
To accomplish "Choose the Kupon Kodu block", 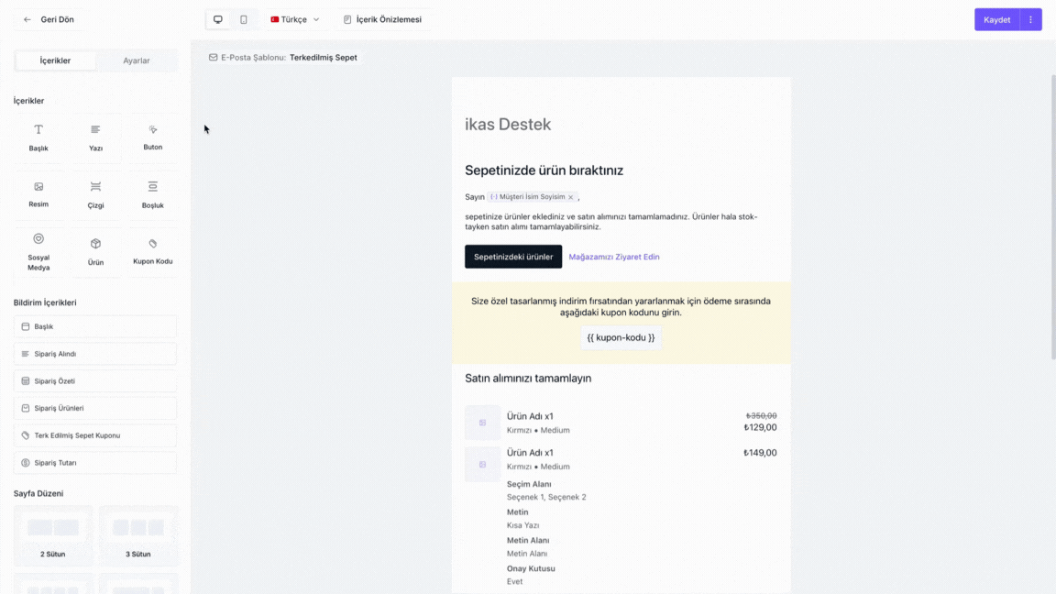I will coord(152,251).
